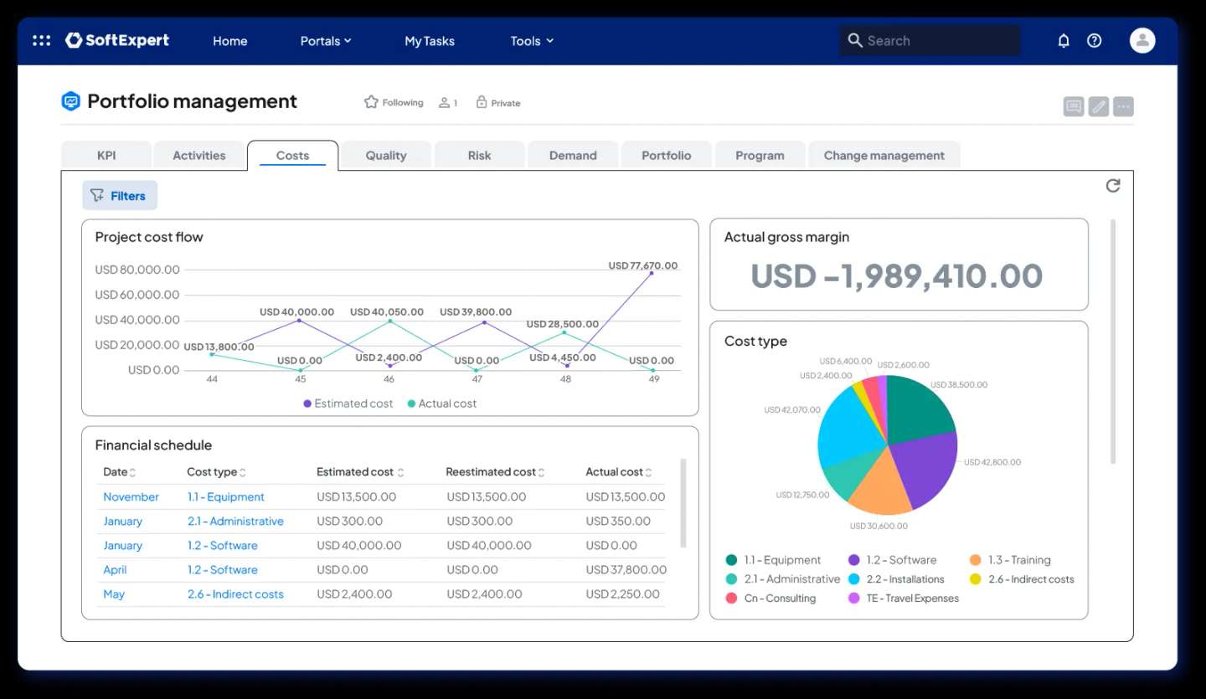Viewport: 1206px width, 699px height.
Task: Click inside the Search field
Action: click(x=930, y=40)
